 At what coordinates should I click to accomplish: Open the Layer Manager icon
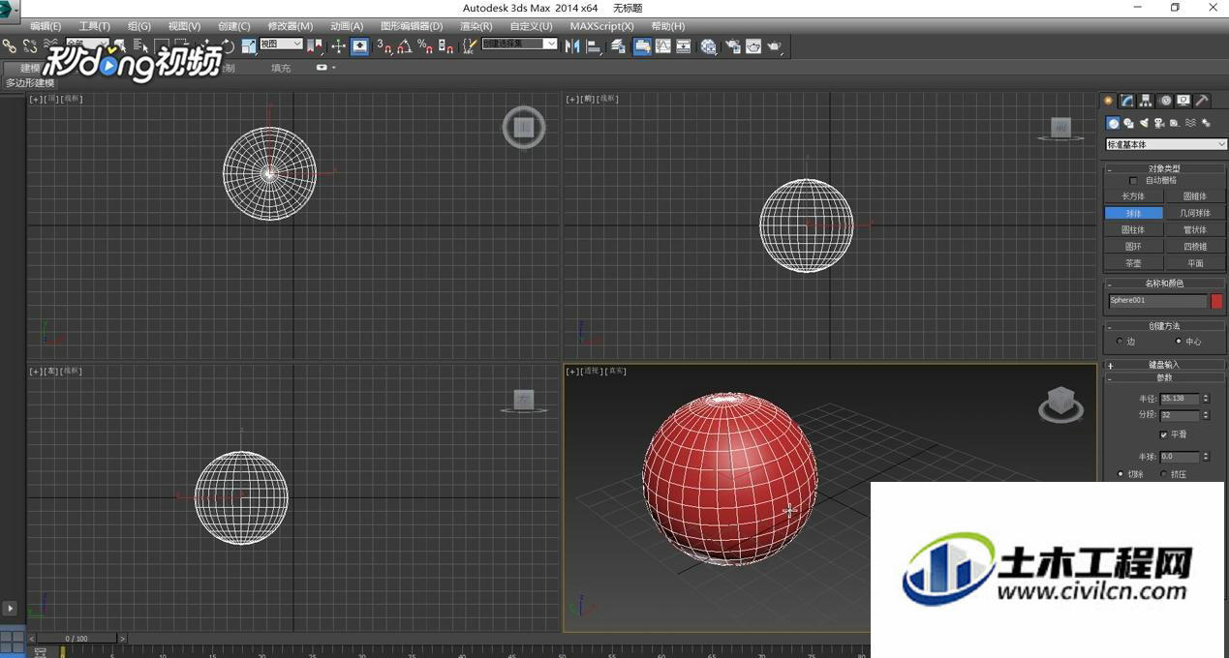[x=618, y=45]
